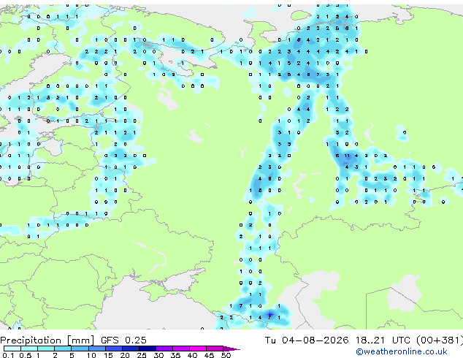Click the 0.1–0.5 mm palest cyan legend swatch
The height and width of the screenshot is (358, 463).
12,349
